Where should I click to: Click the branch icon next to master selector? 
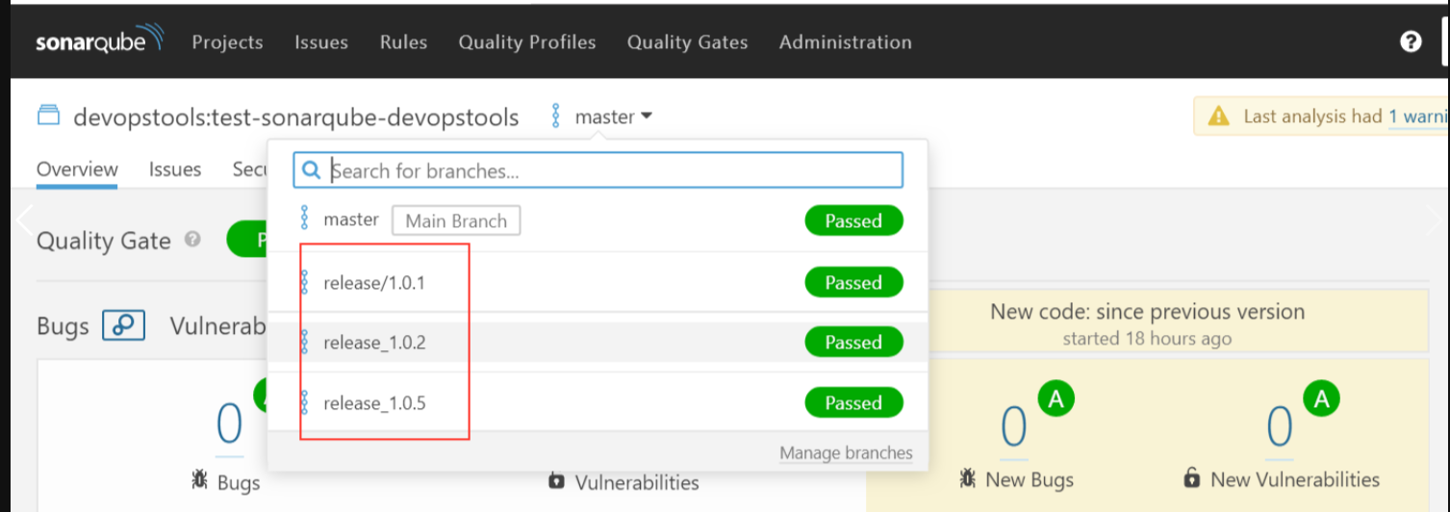point(555,116)
